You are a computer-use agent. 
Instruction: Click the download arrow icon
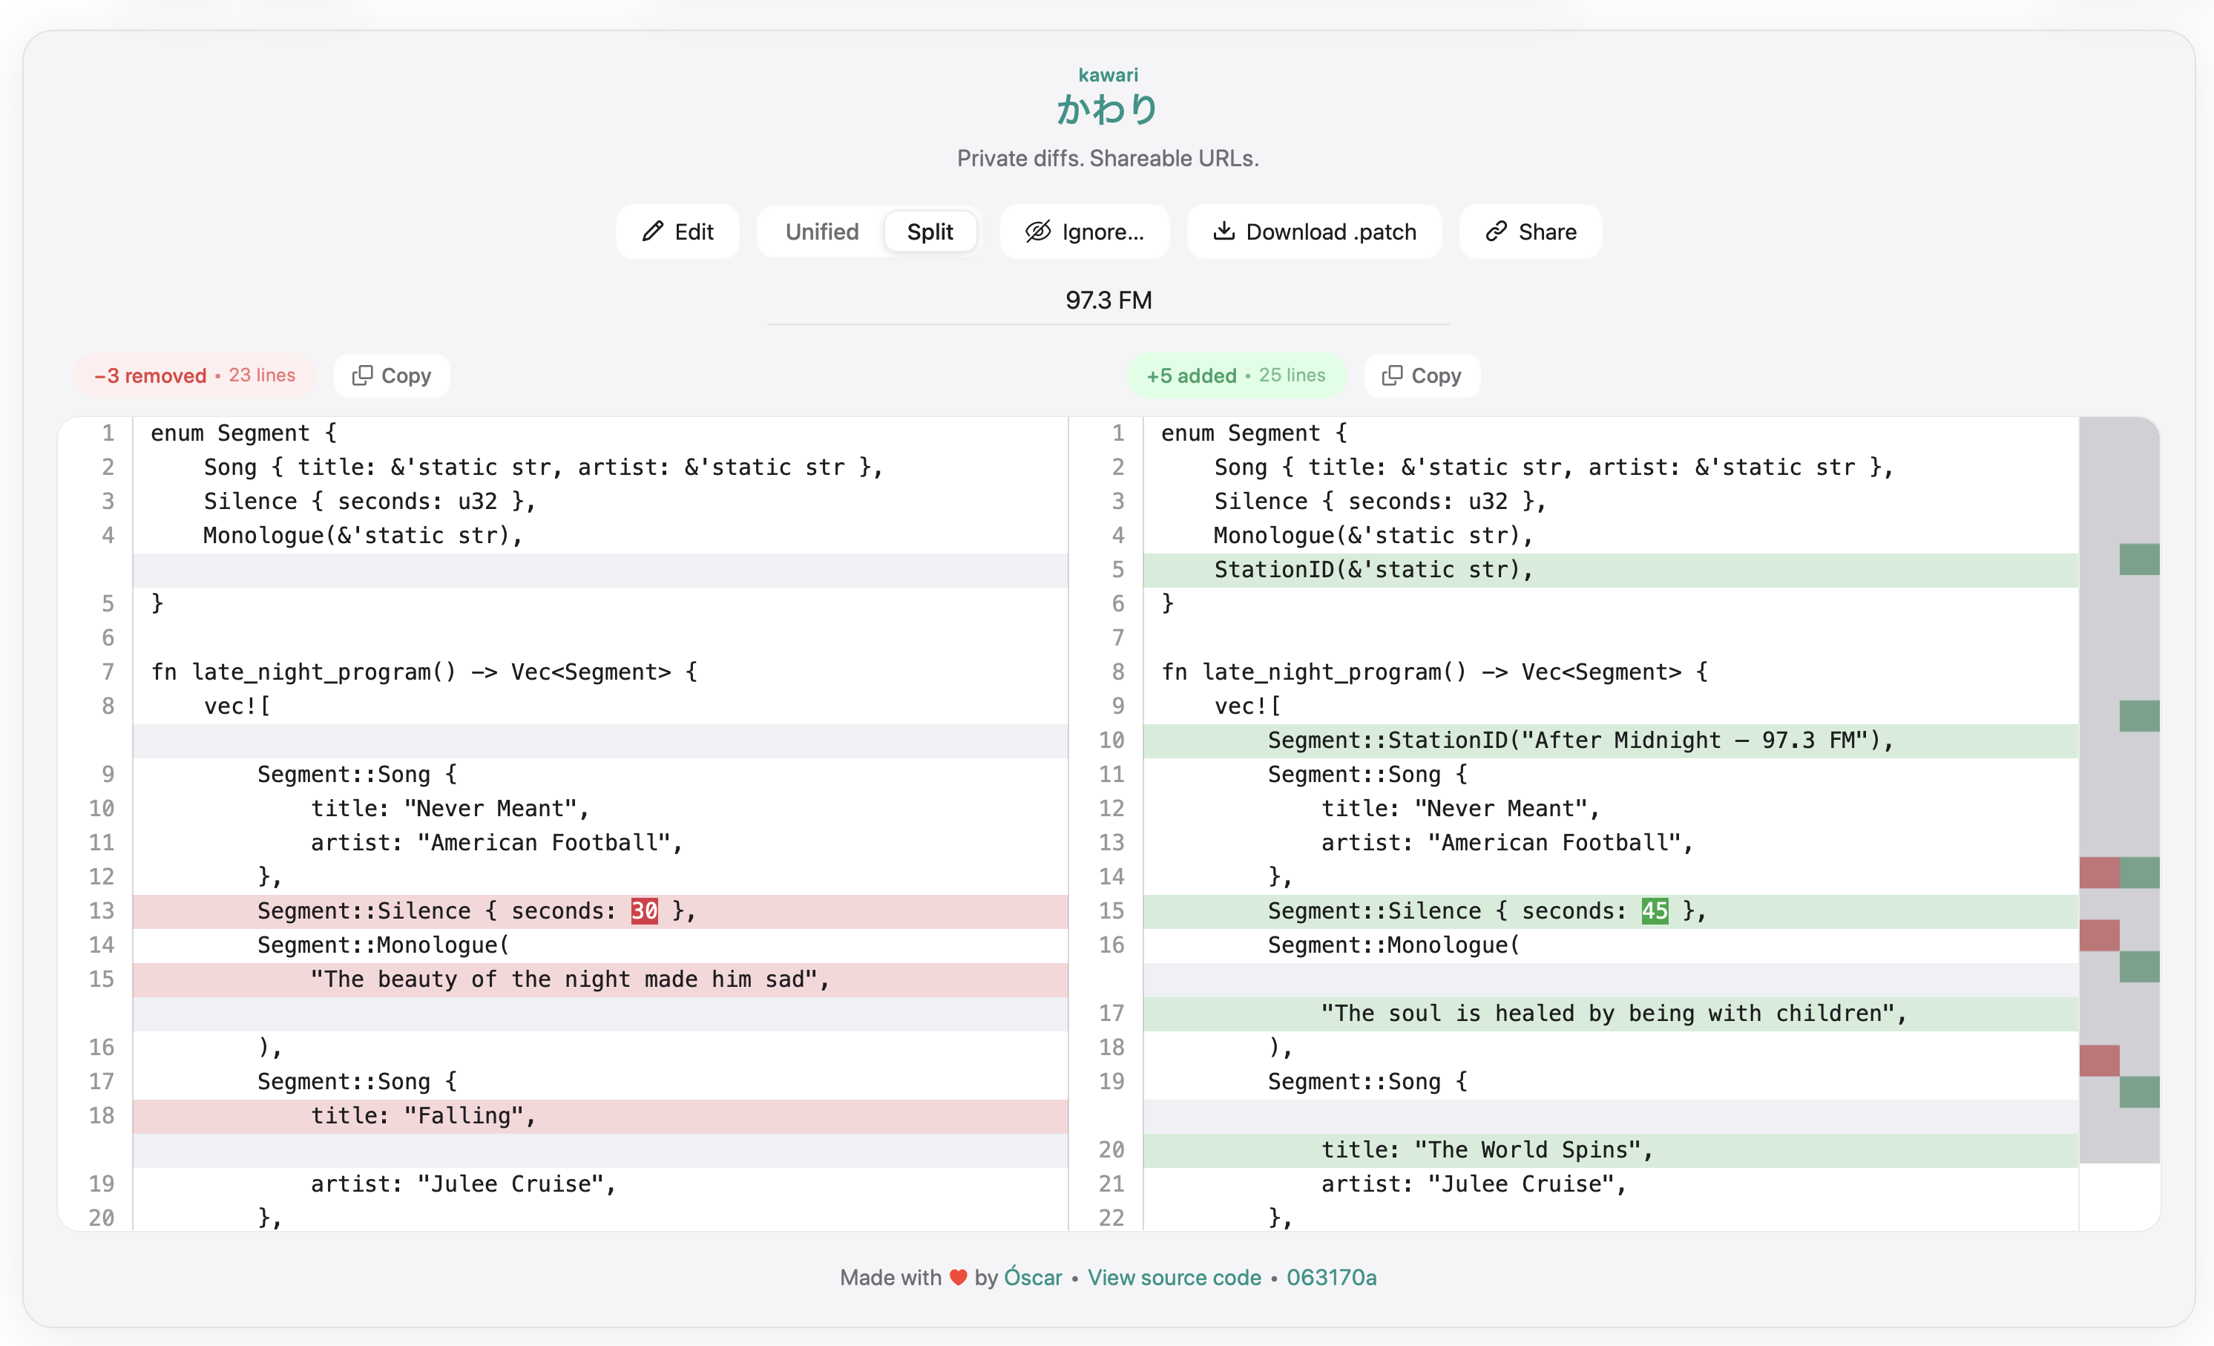pos(1226,232)
